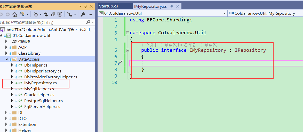Click the ClassLibrary folder icon
This screenshot has width=303, height=132.
14,53
